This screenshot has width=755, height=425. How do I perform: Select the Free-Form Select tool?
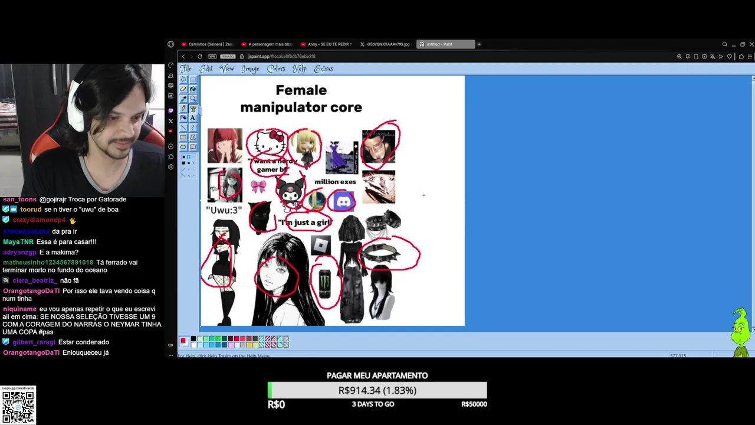(183, 79)
